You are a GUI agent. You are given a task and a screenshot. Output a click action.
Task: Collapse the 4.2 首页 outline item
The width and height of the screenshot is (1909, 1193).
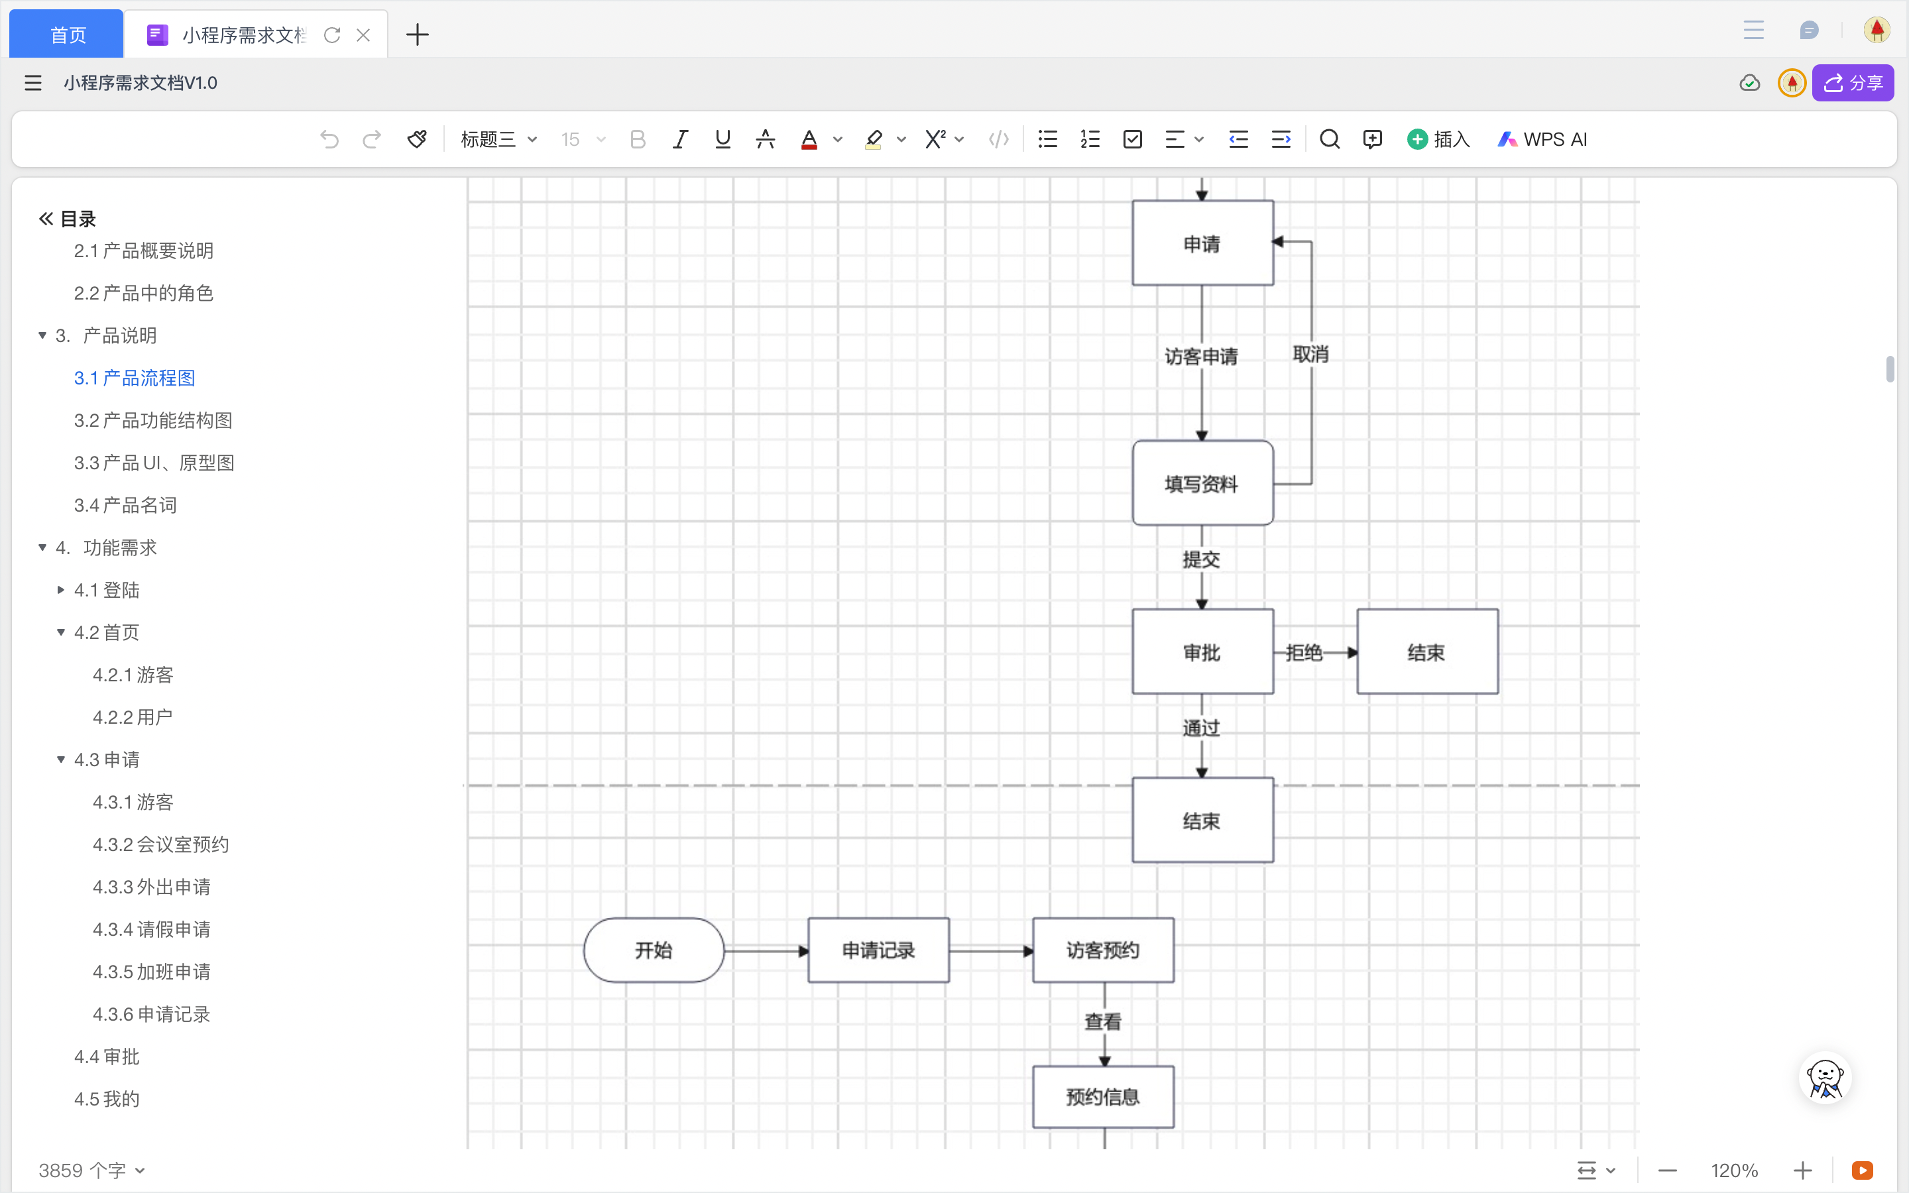[x=61, y=633]
